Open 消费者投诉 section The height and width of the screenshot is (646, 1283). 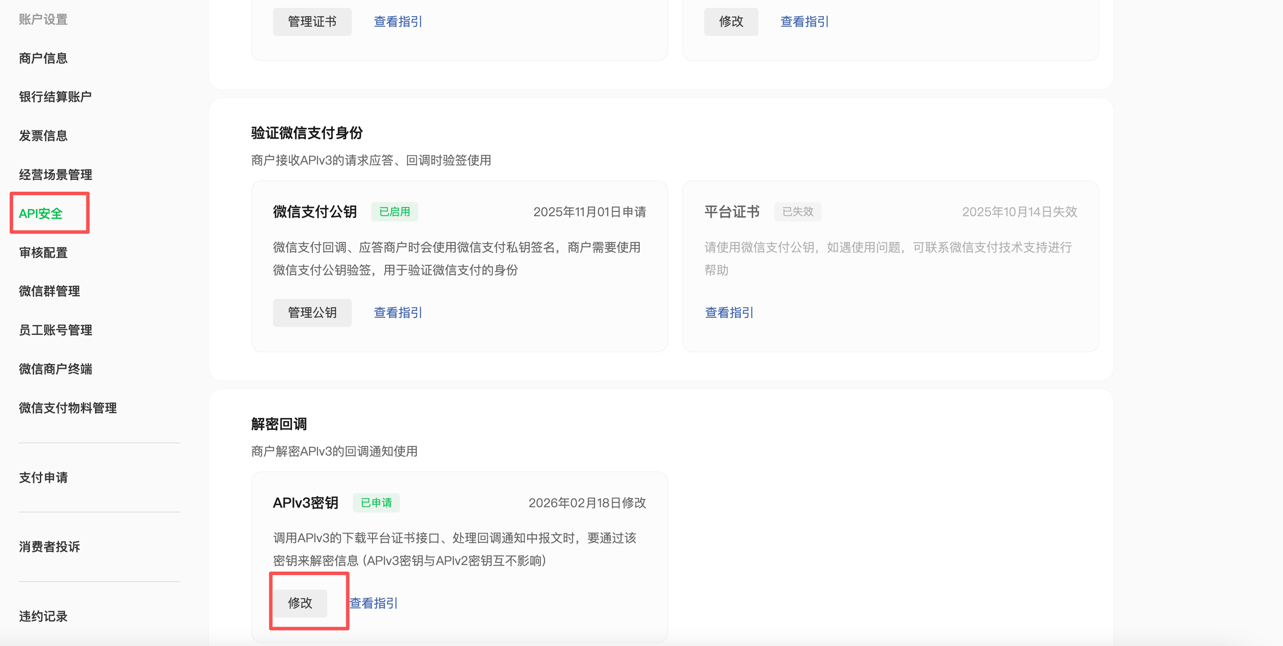pos(50,547)
